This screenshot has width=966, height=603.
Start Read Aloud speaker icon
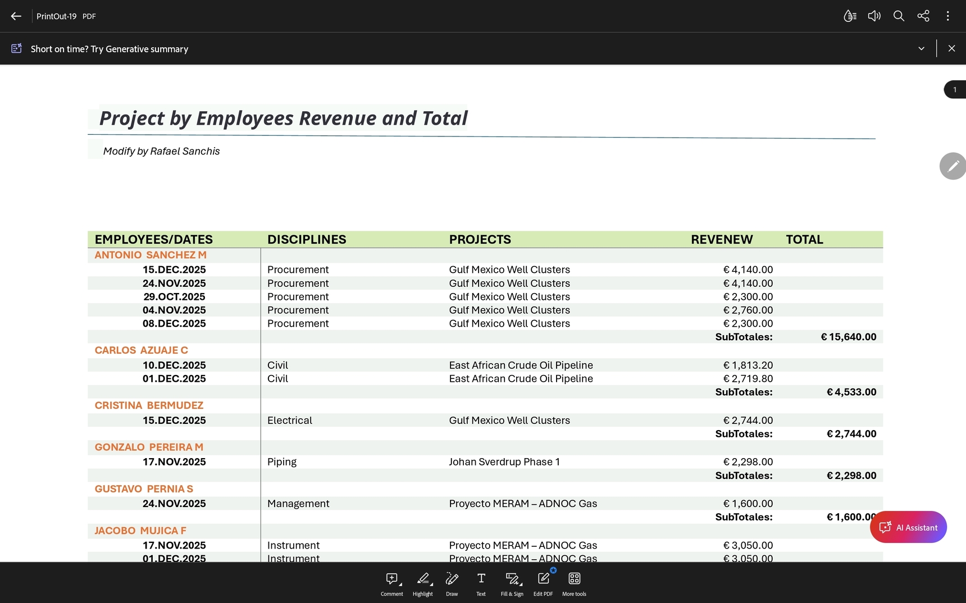(x=874, y=16)
